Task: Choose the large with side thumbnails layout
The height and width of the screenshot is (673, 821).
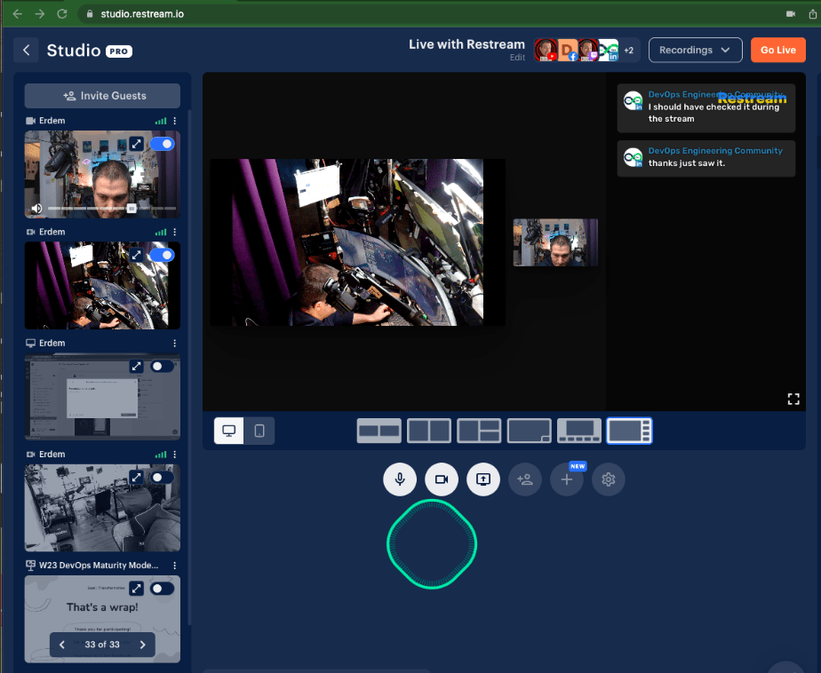Action: point(629,431)
